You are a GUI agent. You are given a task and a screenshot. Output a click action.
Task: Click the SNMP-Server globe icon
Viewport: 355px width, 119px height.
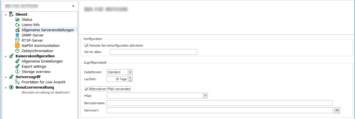click(17, 35)
